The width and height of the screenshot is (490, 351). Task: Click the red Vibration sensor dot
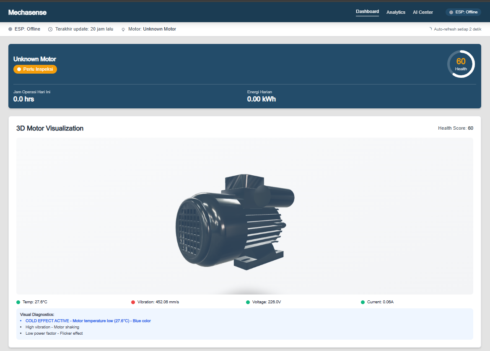point(133,302)
